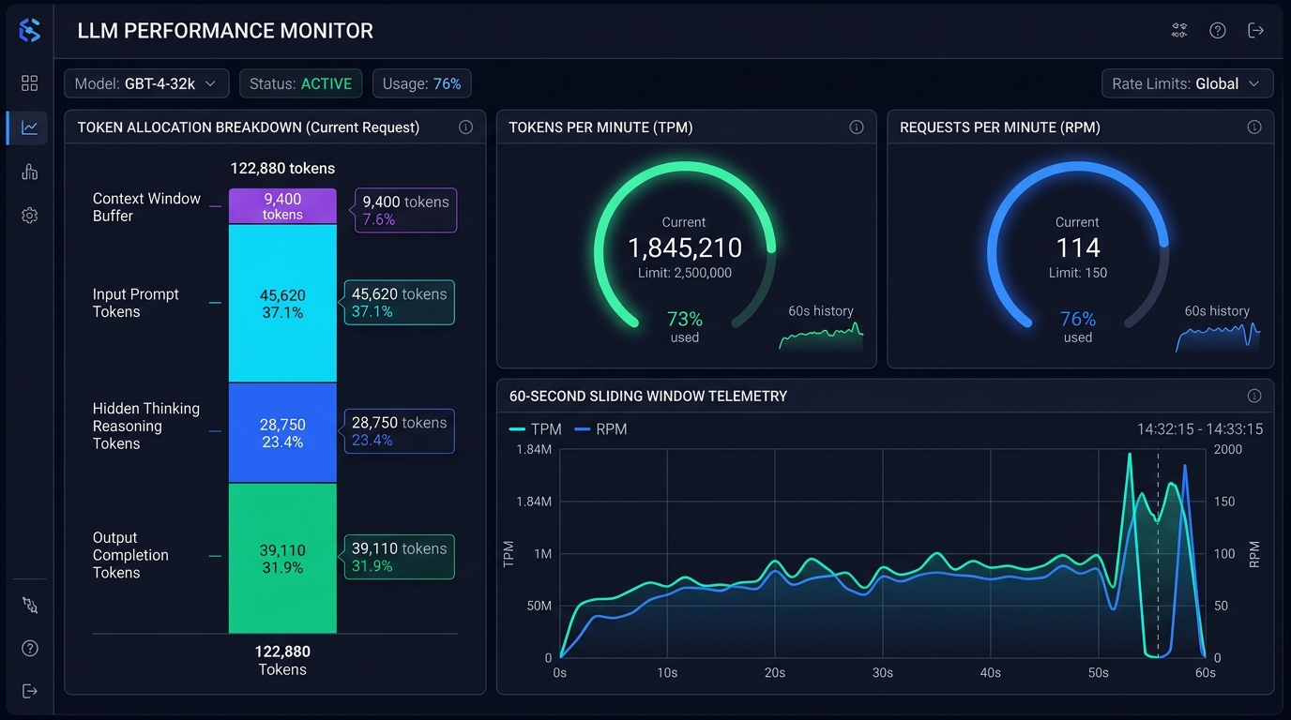Screen dimensions: 1291x720
Task: Click the dashed time marker in telemetry chart
Action: click(1158, 553)
